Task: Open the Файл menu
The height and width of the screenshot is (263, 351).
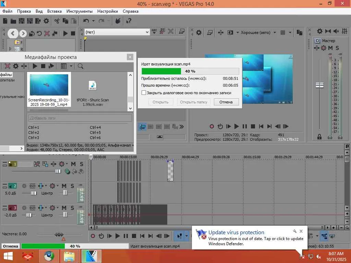Action: point(8,11)
